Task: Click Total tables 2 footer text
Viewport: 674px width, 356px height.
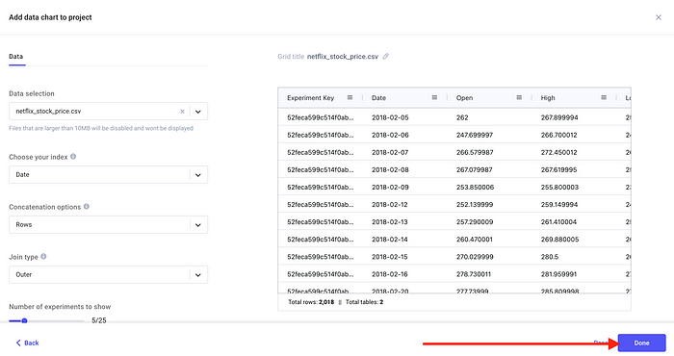Action: coord(364,302)
